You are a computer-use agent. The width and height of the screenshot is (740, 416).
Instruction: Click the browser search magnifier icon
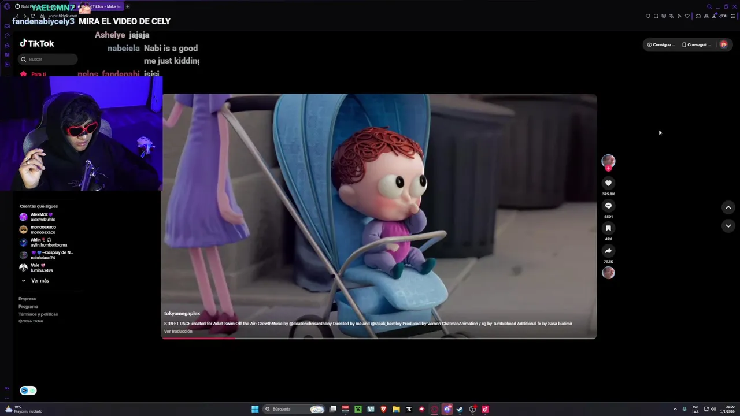tap(709, 6)
